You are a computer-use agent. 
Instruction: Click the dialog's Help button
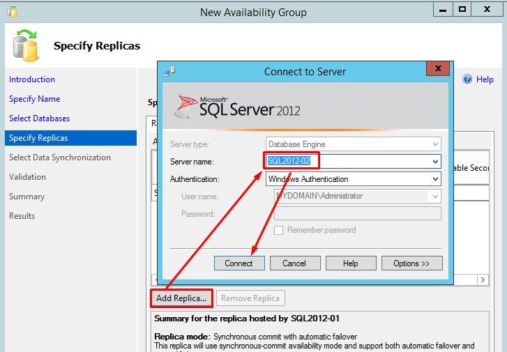pos(351,263)
